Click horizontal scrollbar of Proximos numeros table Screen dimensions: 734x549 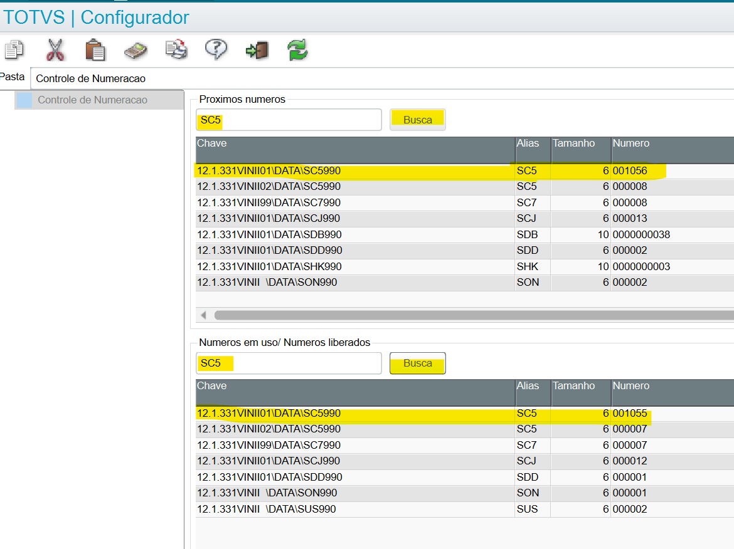pyautogui.click(x=471, y=315)
